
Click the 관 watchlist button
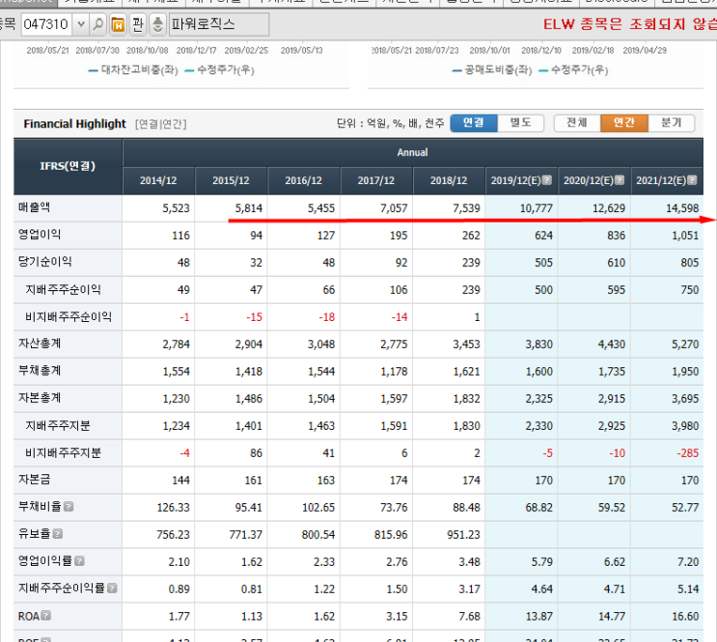138,24
